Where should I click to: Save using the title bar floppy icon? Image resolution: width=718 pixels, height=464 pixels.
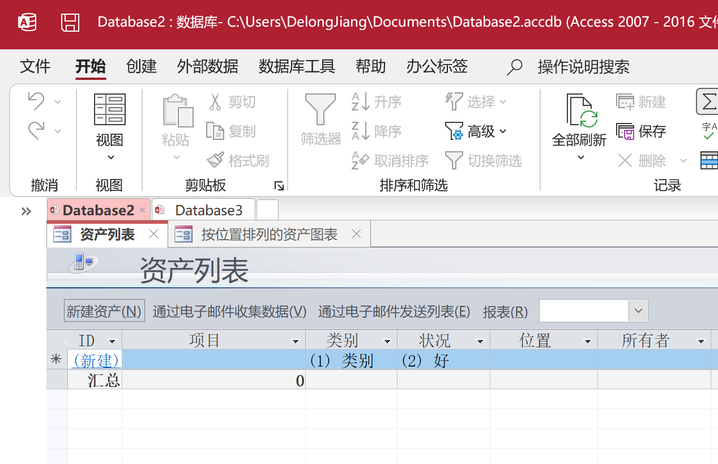pos(71,22)
